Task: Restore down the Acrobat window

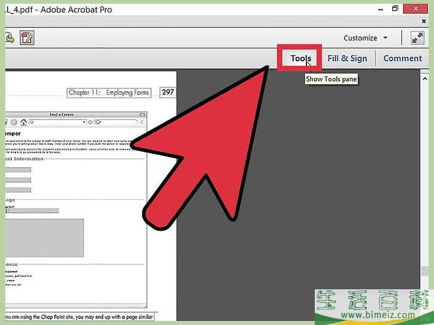Action: pos(395,8)
